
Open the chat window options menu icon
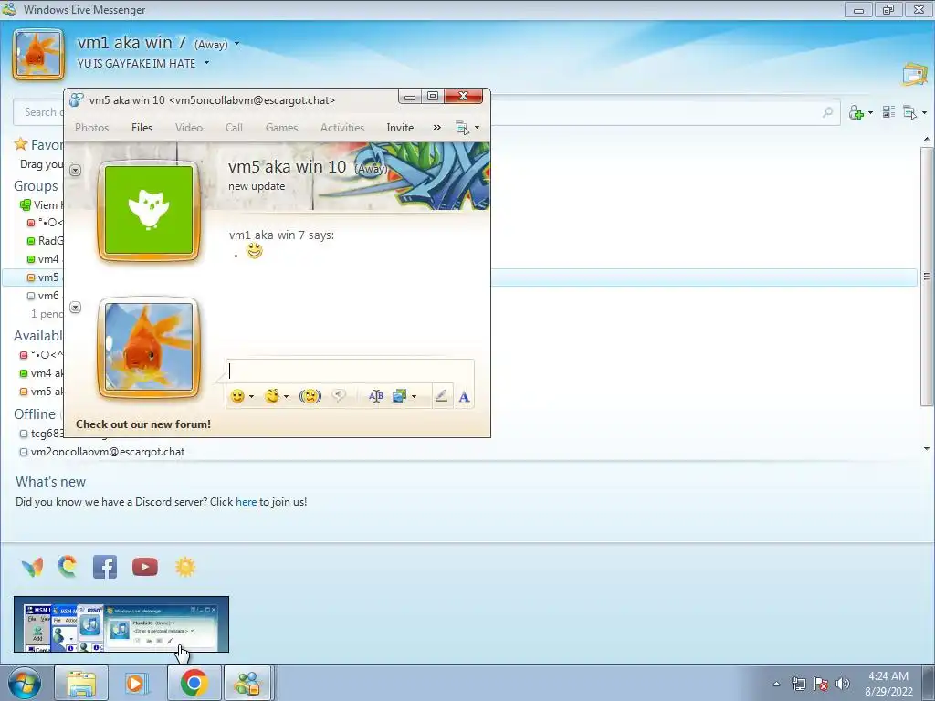coord(462,128)
